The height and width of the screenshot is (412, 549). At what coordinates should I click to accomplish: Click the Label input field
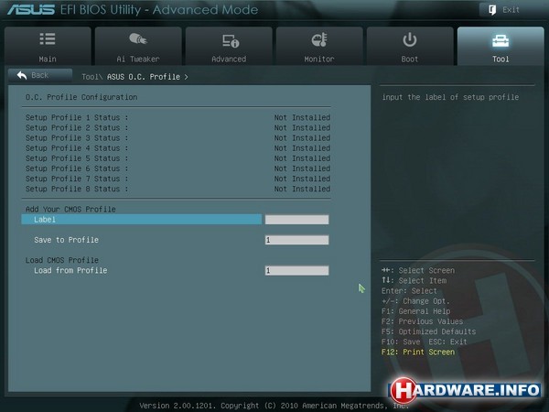(x=296, y=220)
